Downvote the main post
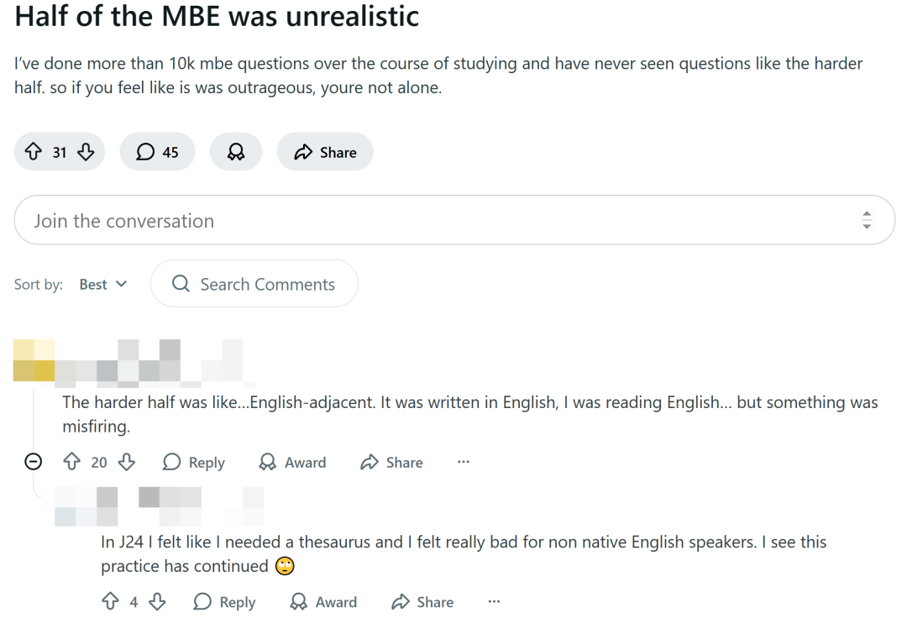Screen dimensions: 907x634 tap(86, 152)
